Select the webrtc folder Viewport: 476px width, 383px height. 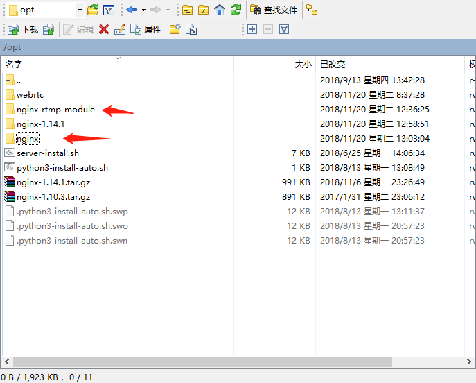point(24,95)
